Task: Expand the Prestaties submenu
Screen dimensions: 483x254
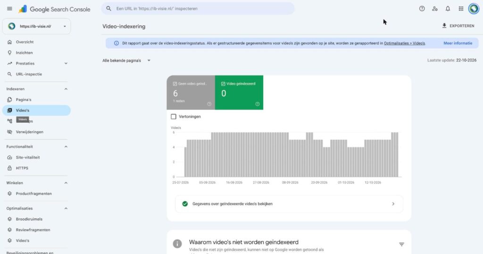Action: click(66, 63)
